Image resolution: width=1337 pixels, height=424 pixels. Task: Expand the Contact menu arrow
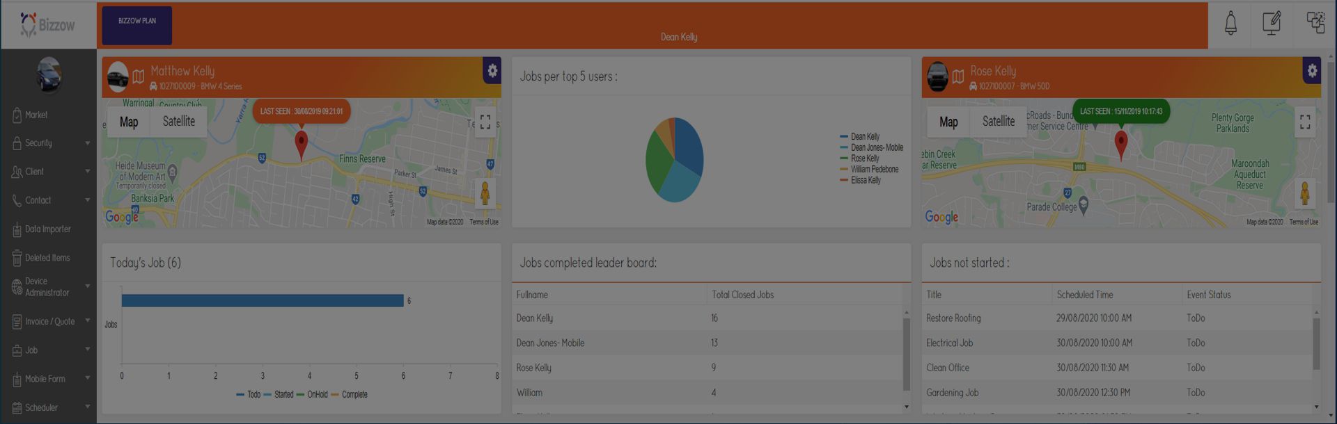(x=88, y=200)
